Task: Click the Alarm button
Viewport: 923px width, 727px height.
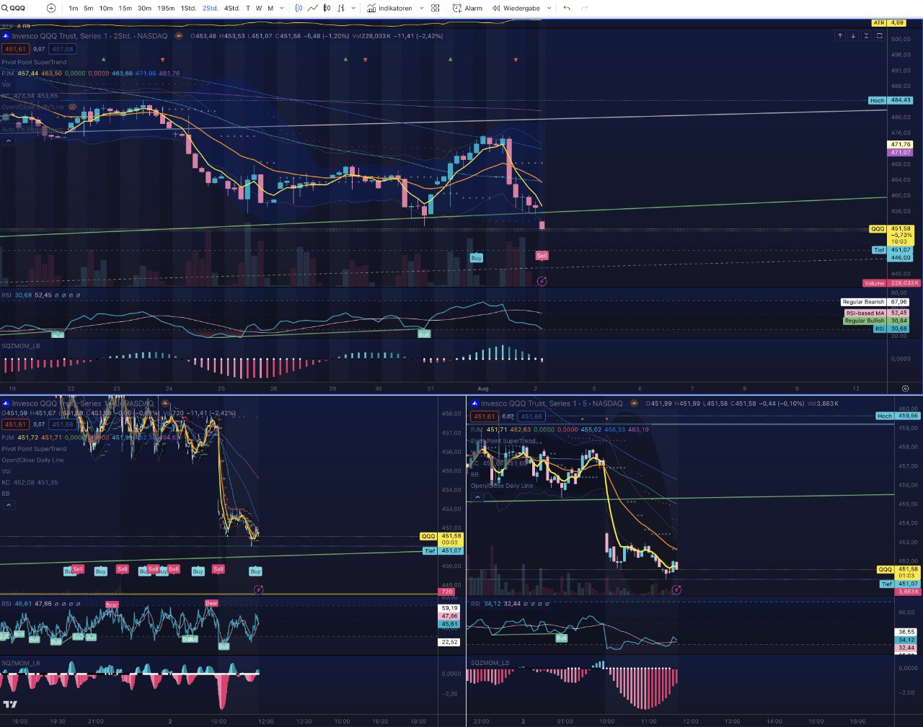Action: pos(467,8)
